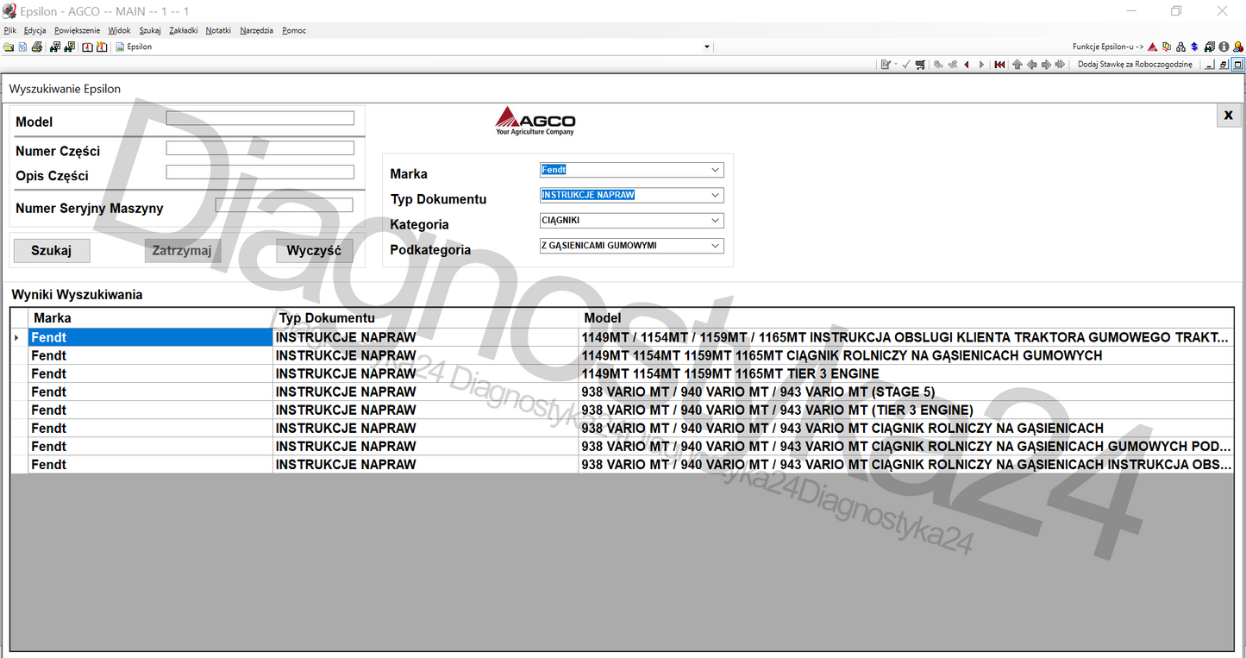Click the grey left arrow icon

point(1032,65)
